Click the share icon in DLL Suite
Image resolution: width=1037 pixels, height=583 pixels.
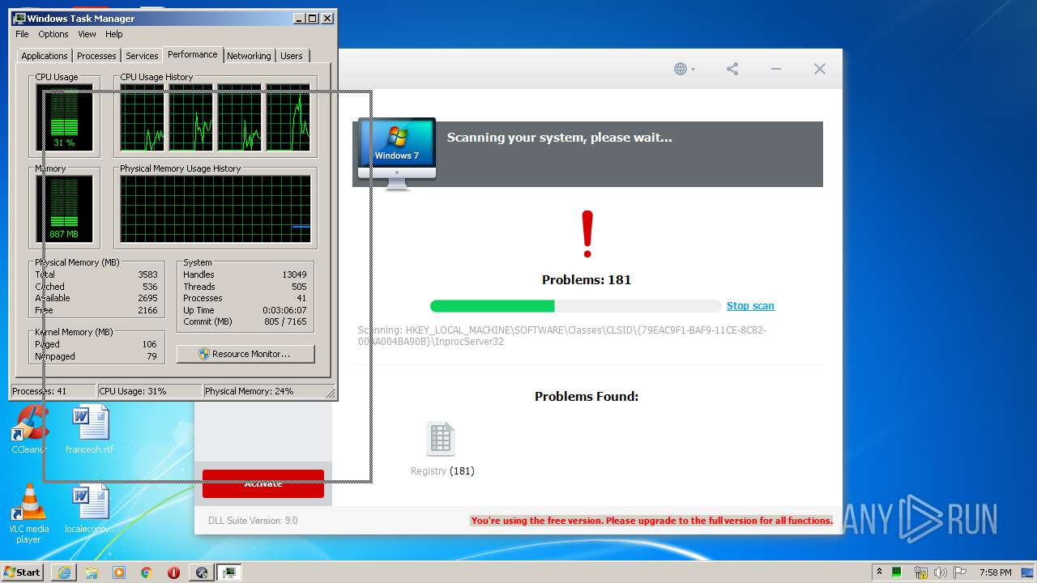tap(732, 70)
